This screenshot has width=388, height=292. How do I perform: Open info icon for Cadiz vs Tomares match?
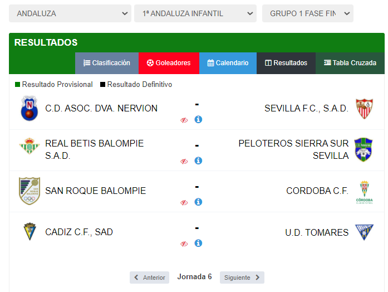pos(198,243)
